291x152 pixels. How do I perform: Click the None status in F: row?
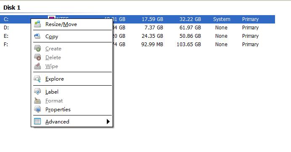tap(221, 45)
